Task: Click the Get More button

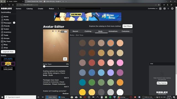Action: coord(127,26)
